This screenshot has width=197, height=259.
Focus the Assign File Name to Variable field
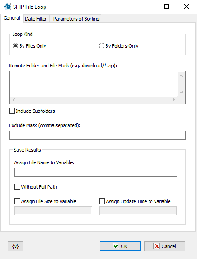tap(96, 172)
